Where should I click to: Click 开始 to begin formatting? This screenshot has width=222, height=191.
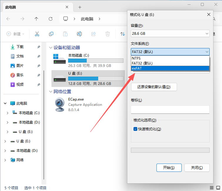(169, 168)
